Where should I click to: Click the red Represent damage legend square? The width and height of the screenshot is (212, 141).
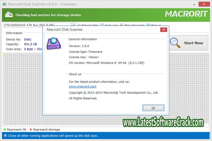pyautogui.click(x=31, y=130)
